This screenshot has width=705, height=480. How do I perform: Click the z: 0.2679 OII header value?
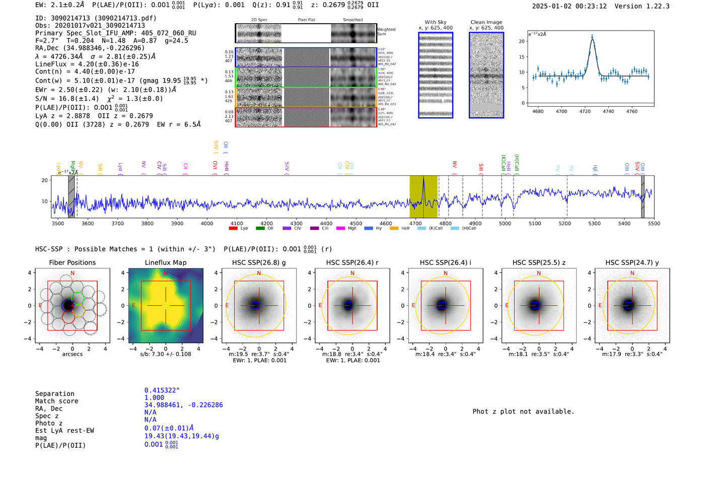pos(345,5)
